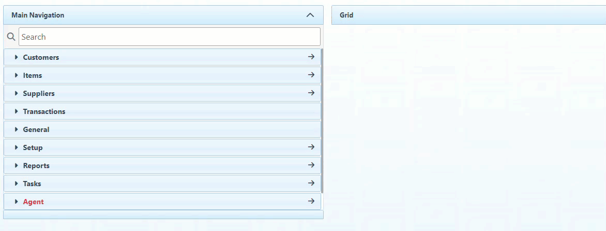
Task: Click the arrow icon beside Items
Action: [x=311, y=75]
